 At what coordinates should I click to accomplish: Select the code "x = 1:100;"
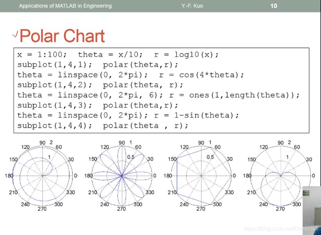[x=42, y=55]
